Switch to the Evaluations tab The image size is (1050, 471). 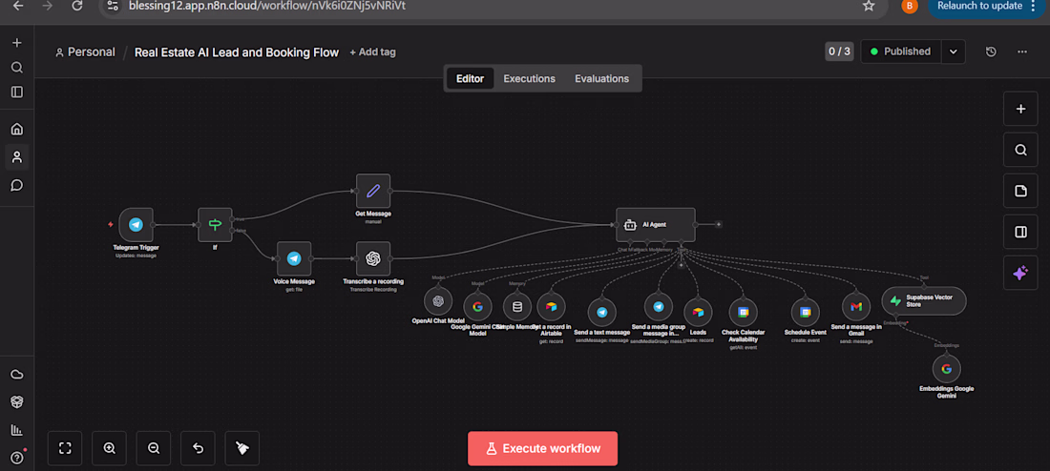tap(602, 78)
